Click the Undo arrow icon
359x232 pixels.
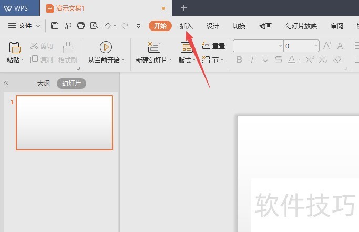108,25
